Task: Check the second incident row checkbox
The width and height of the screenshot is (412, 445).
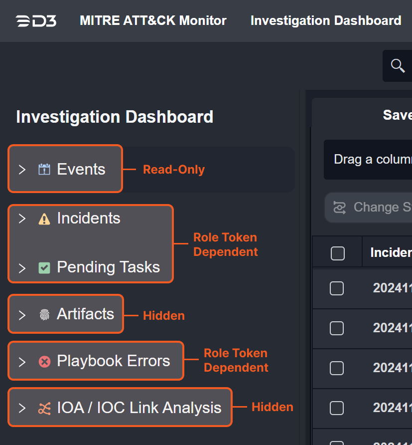Action: (337, 328)
